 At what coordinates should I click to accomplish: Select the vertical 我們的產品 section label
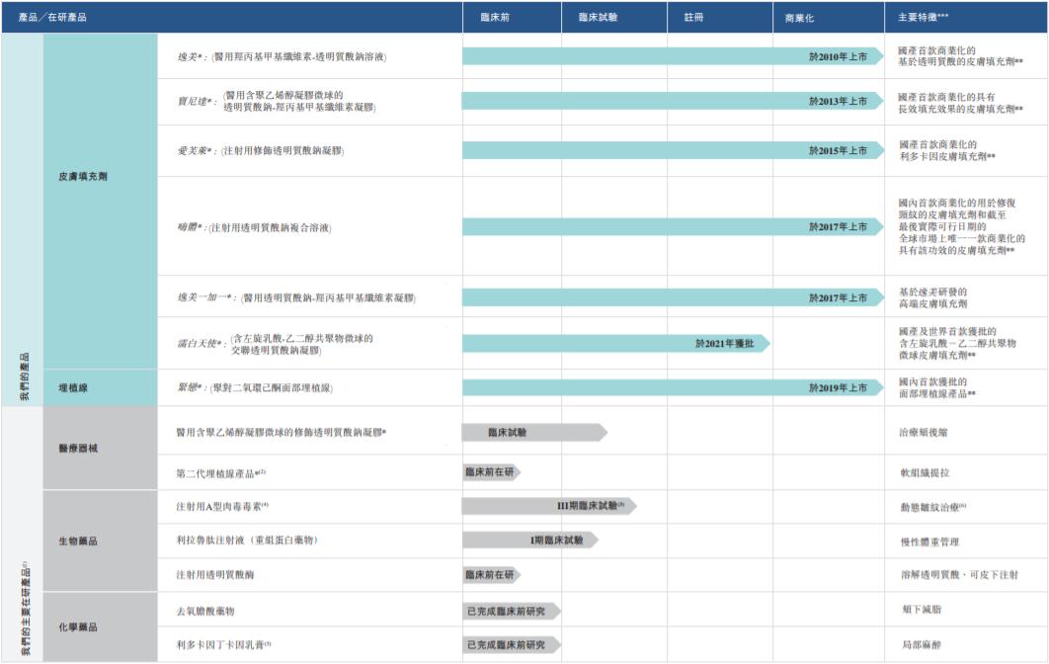(24, 375)
